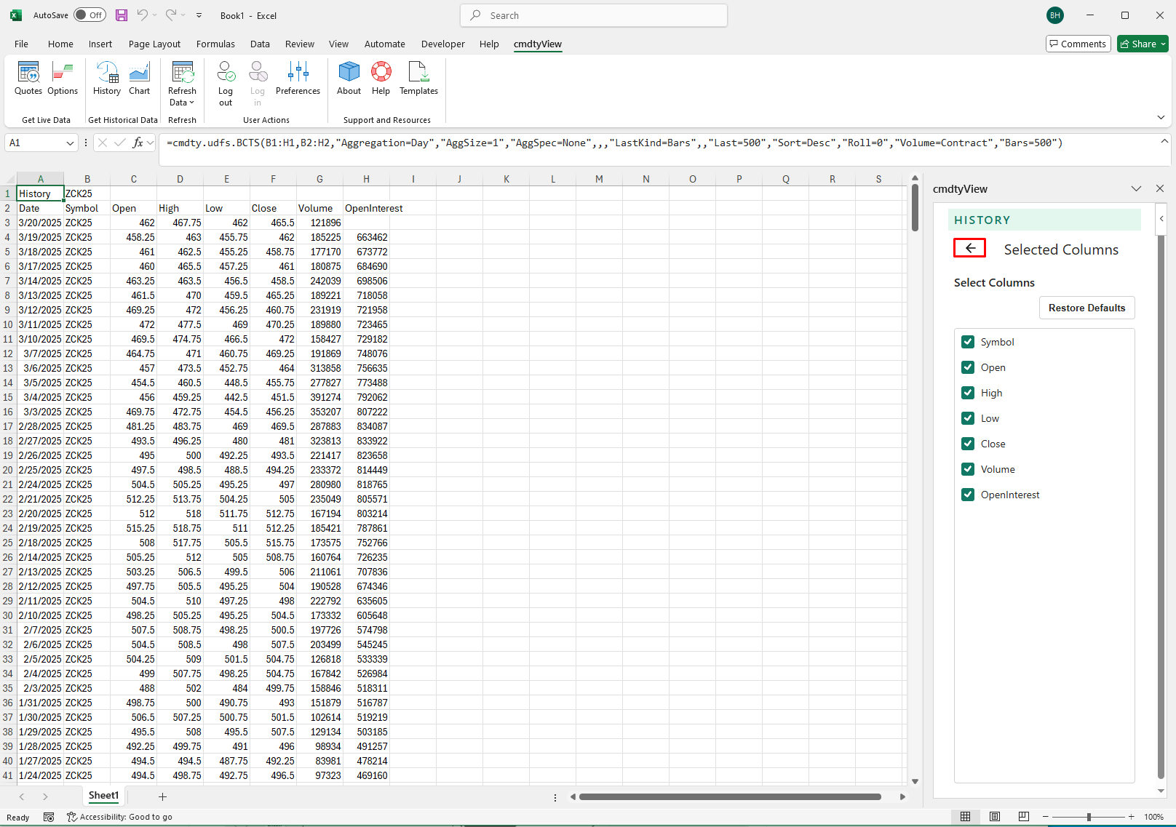Click the Save icon in title bar
1176x827 pixels.
(122, 15)
